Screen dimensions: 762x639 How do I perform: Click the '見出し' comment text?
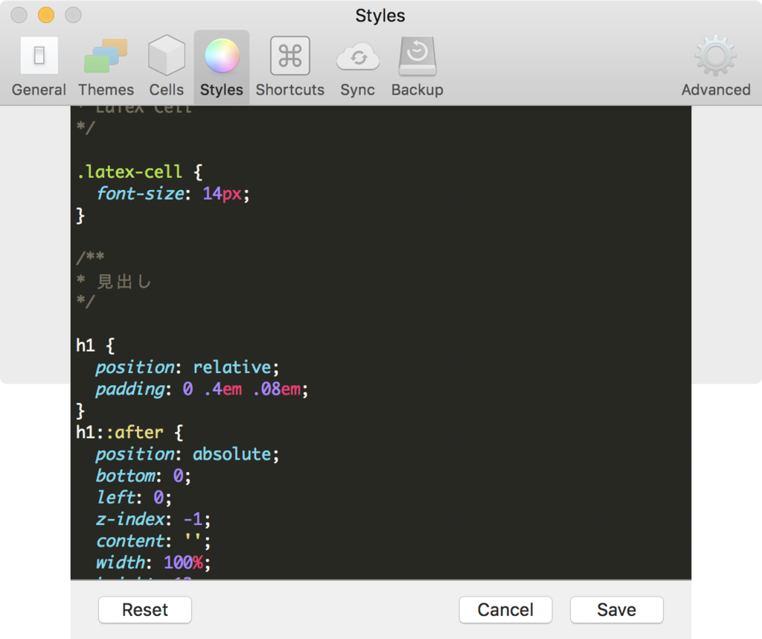pos(124,281)
